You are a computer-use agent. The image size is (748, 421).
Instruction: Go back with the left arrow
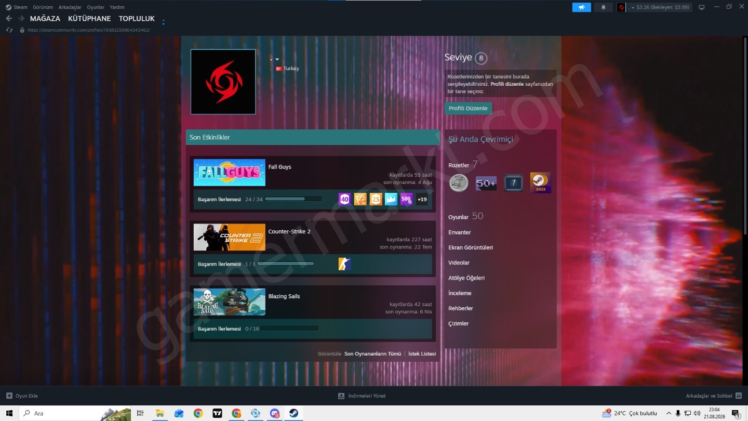[x=9, y=19]
